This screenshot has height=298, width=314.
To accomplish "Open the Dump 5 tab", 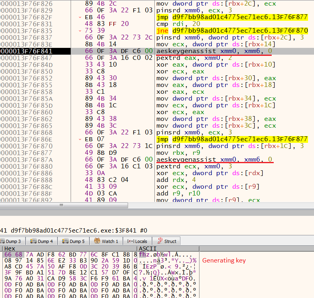I will (x=77, y=241).
